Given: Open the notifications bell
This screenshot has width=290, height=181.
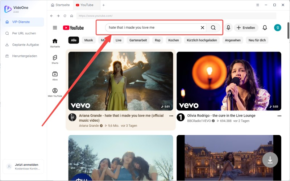Looking at the screenshot, I should [265, 28].
